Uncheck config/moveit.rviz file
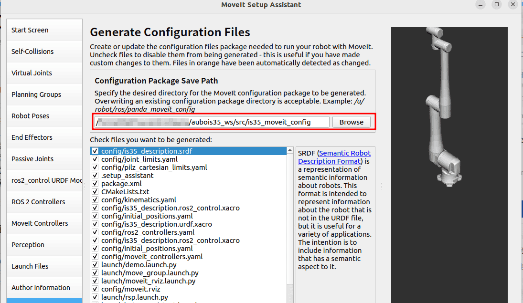The height and width of the screenshot is (303, 523). click(x=95, y=289)
